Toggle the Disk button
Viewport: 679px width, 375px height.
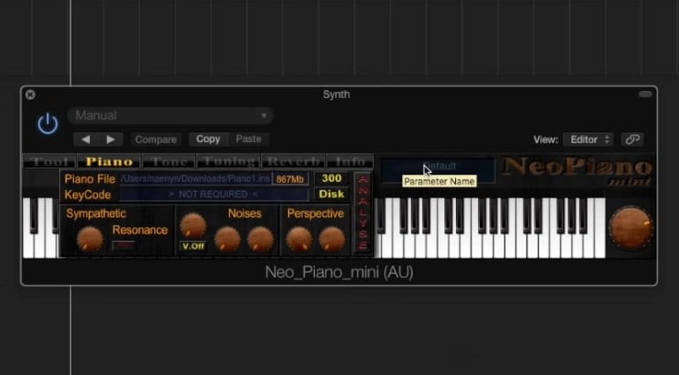coord(332,194)
